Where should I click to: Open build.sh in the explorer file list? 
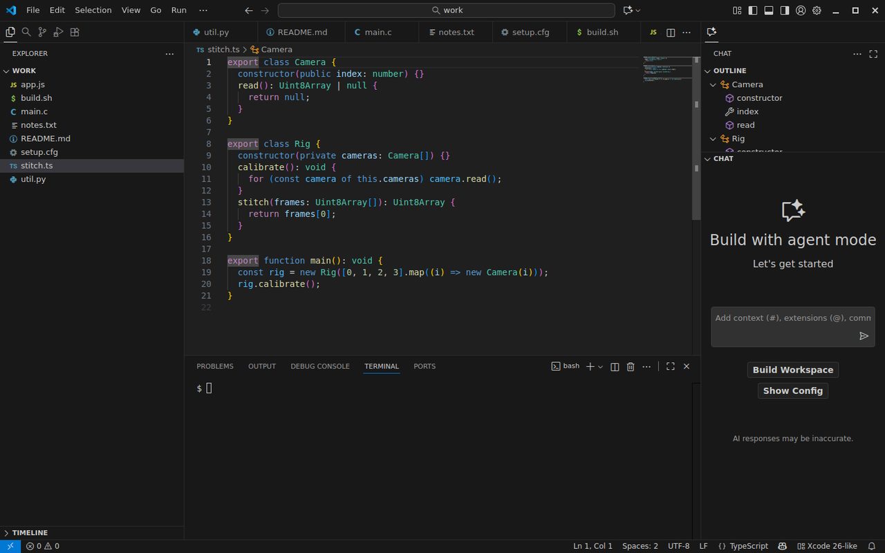92,98
